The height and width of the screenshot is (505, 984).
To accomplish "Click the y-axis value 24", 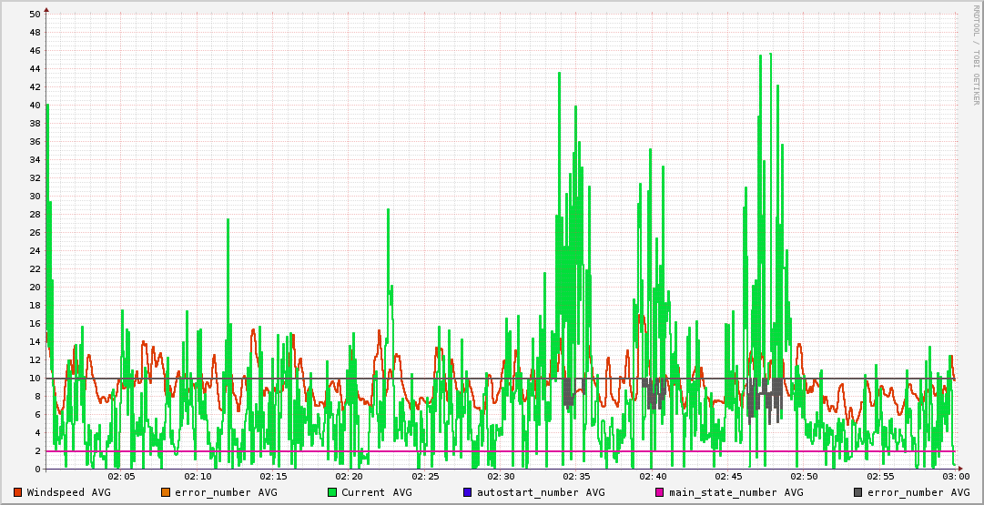I will tap(36, 250).
